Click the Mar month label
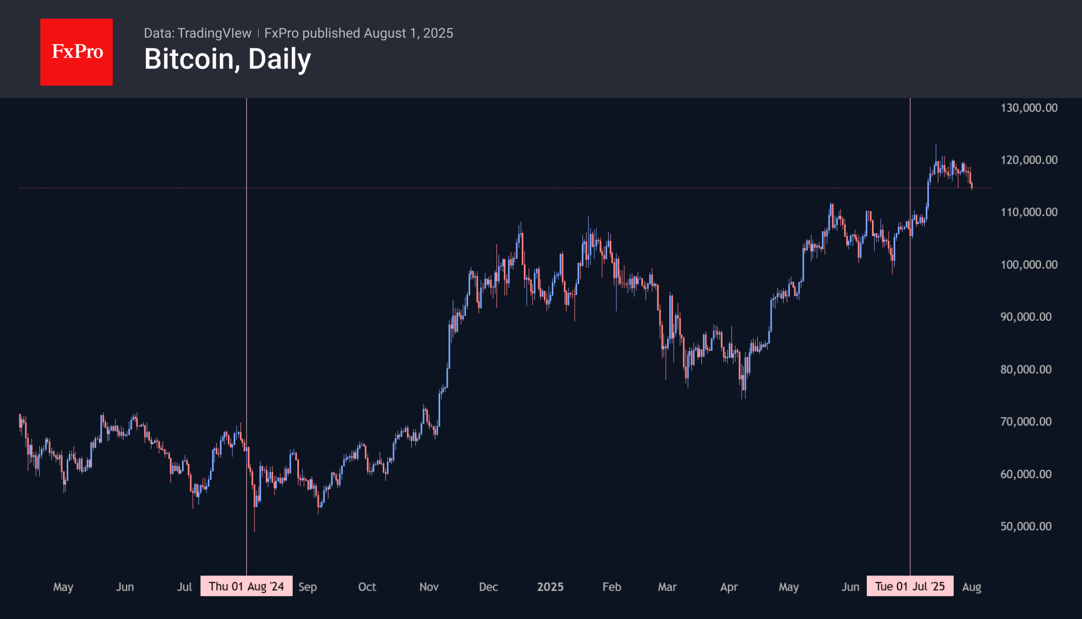This screenshot has width=1082, height=619. tap(667, 587)
